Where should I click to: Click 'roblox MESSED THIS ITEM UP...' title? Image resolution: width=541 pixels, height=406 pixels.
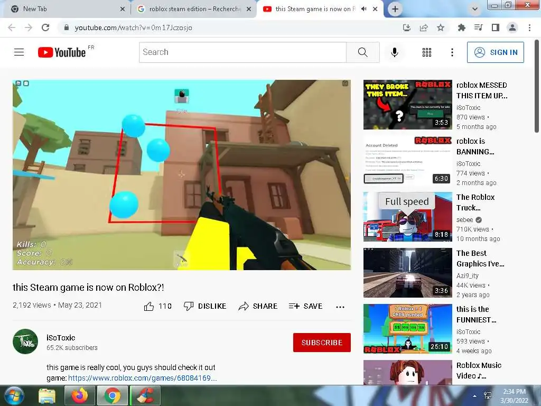482,90
